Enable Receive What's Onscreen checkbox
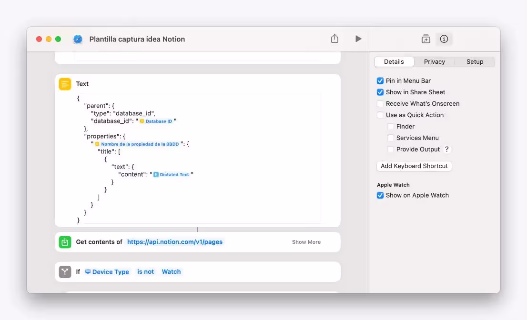Viewport: 527px width, 320px height. 380,103
